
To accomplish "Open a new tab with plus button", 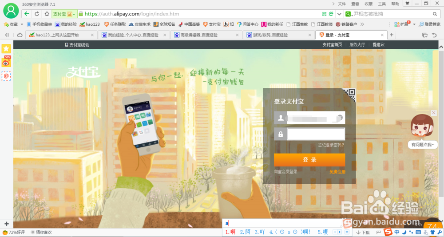I will (392, 35).
